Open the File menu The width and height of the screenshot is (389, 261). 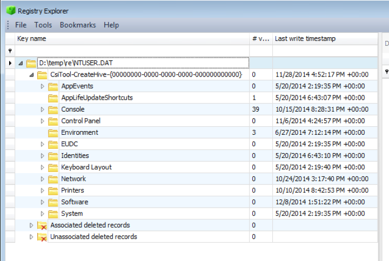click(x=21, y=25)
